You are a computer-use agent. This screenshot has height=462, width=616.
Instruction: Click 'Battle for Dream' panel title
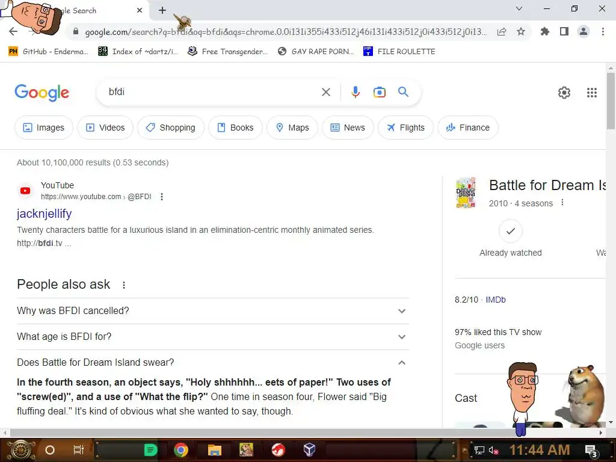tap(547, 185)
